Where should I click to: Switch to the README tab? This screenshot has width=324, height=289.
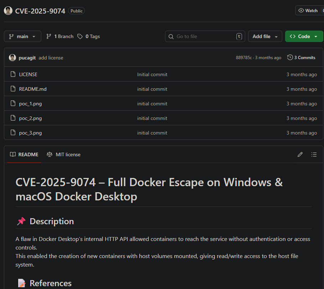click(24, 154)
